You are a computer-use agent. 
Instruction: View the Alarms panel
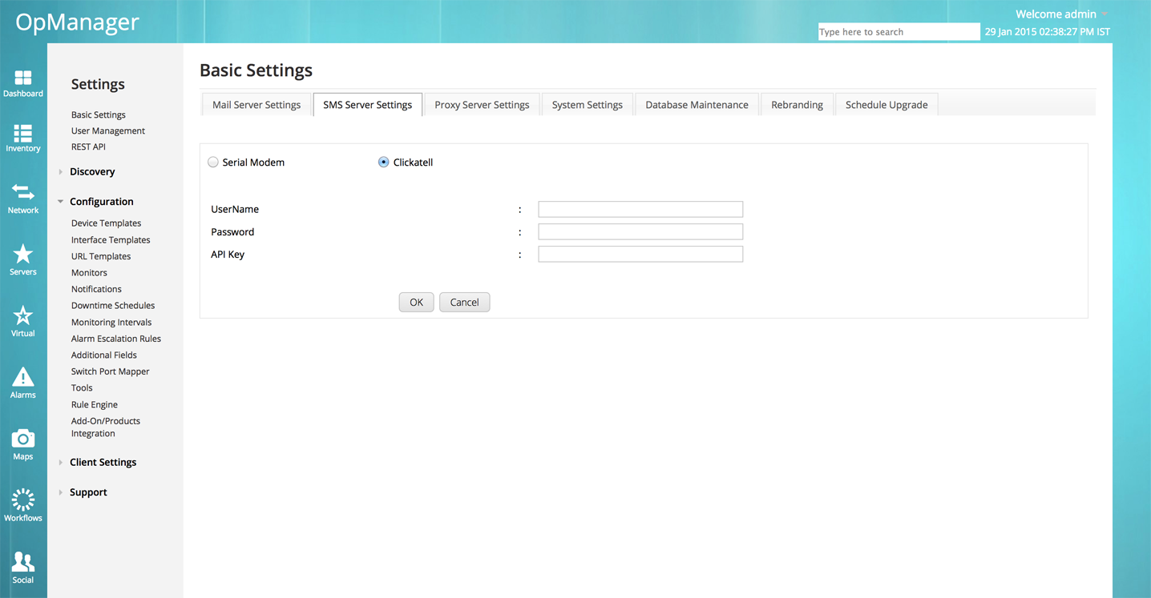point(23,383)
